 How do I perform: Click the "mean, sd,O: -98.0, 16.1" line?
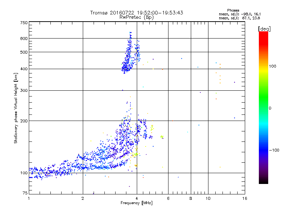pyautogui.click(x=240, y=14)
